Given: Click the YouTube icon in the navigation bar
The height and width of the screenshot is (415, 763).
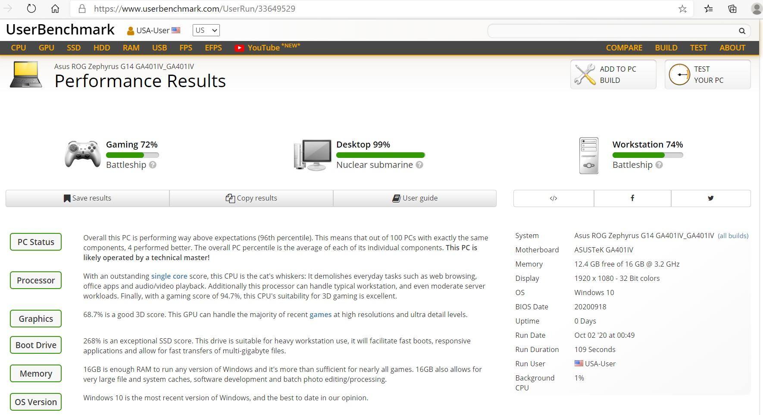Looking at the screenshot, I should [x=240, y=48].
